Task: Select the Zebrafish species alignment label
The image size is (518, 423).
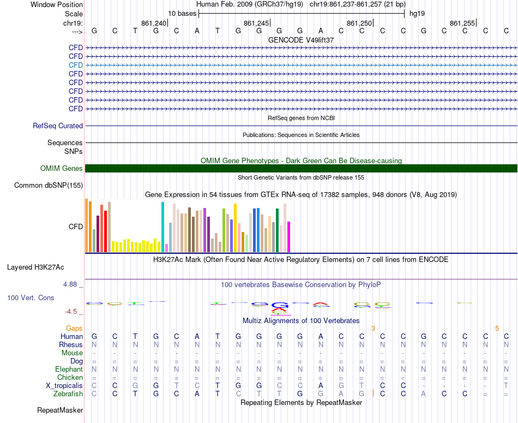Action: pyautogui.click(x=68, y=394)
